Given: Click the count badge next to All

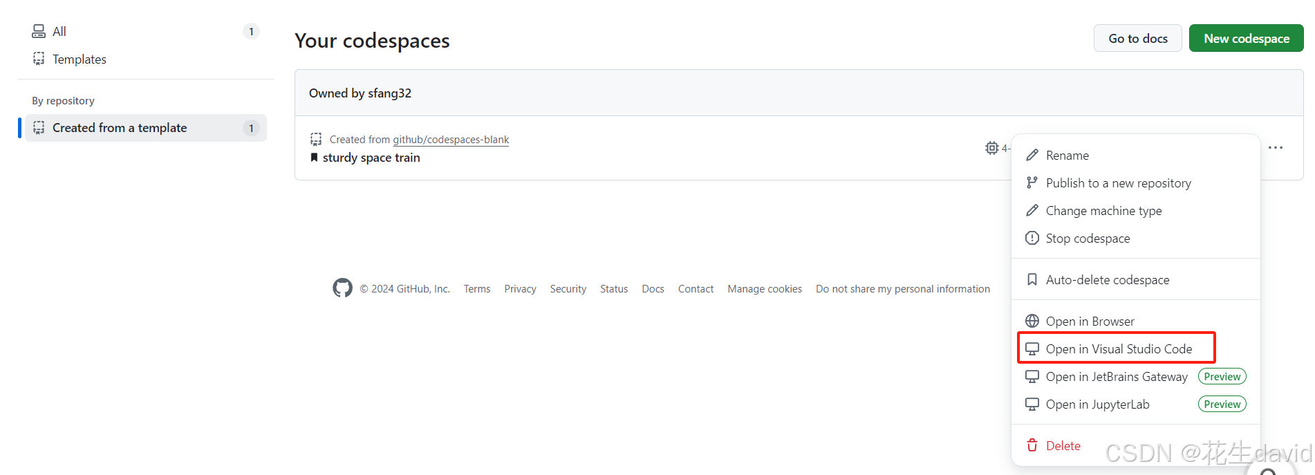Looking at the screenshot, I should 251,31.
